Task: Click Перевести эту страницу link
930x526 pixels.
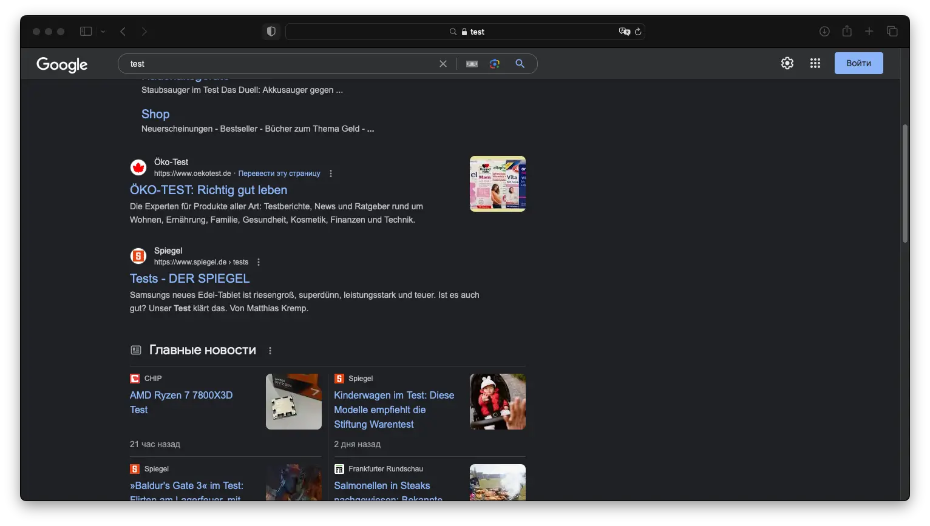Action: click(279, 174)
